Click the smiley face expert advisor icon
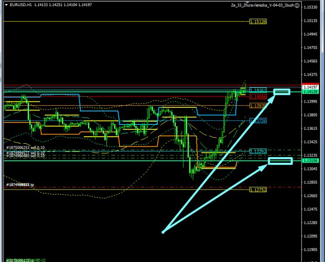This screenshot has width=325, height=262. point(297,6)
